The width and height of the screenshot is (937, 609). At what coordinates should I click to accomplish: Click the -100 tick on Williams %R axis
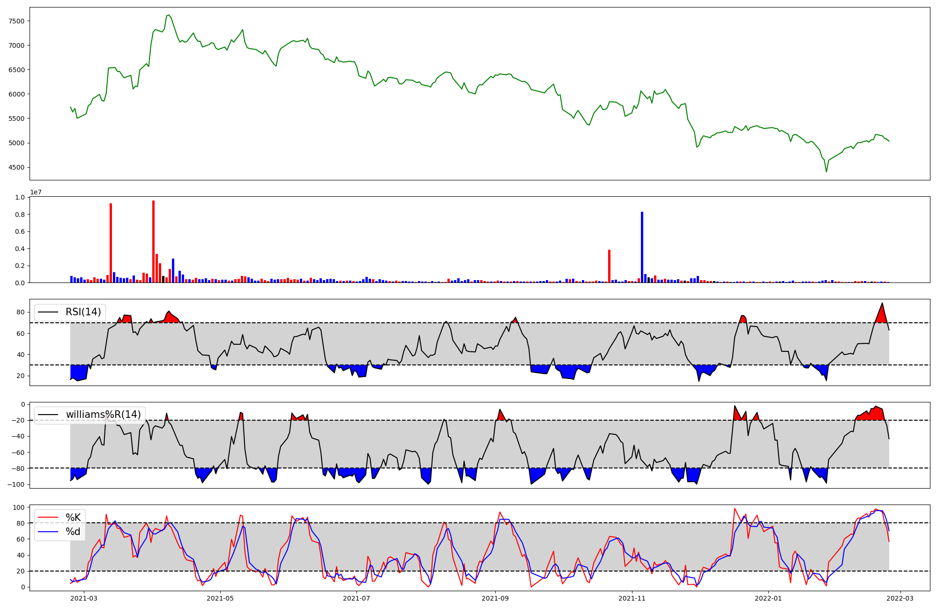point(16,484)
